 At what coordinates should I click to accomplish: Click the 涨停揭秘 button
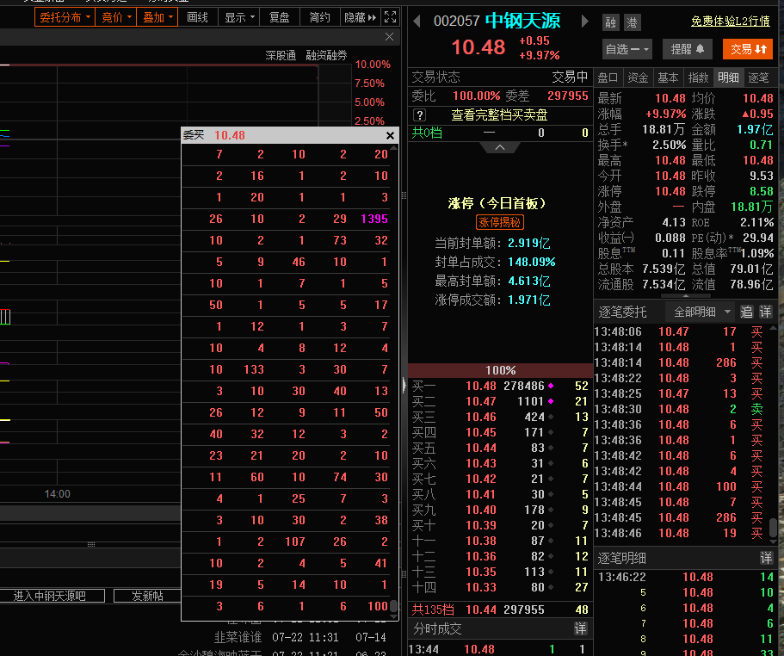click(499, 222)
